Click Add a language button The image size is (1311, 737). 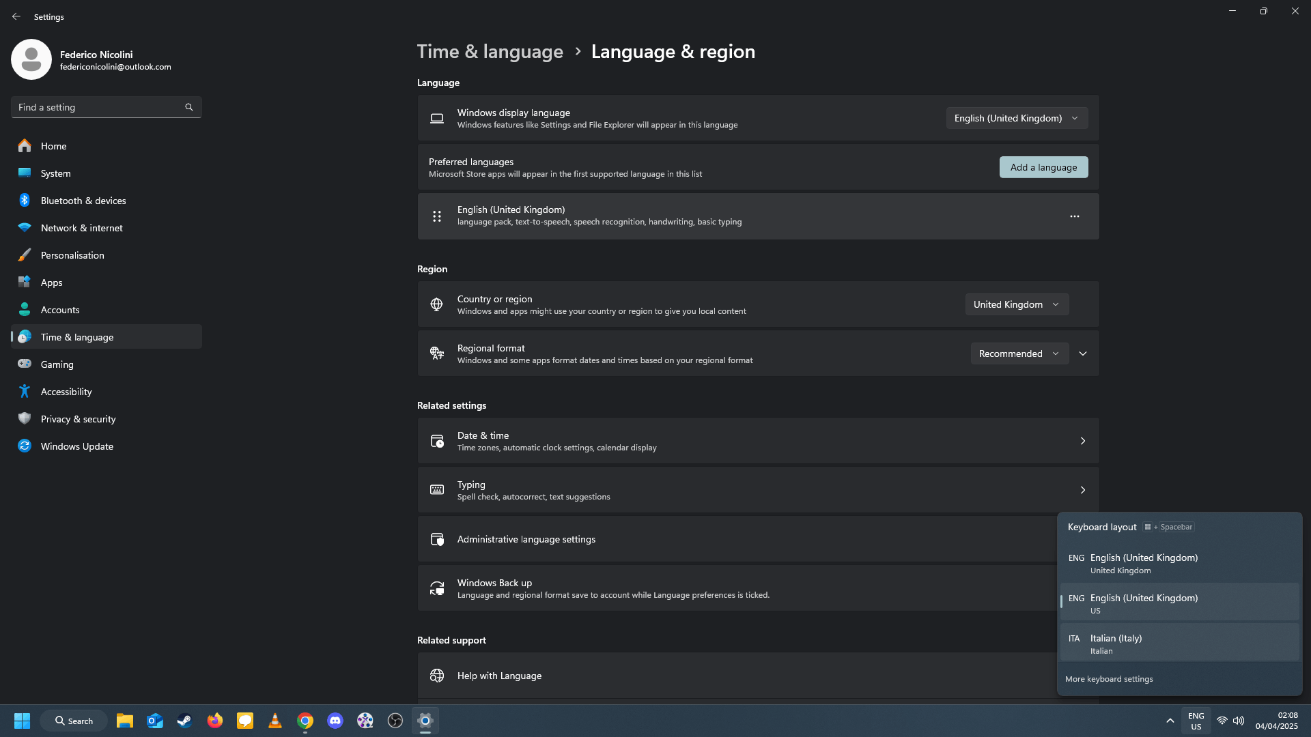click(1043, 167)
